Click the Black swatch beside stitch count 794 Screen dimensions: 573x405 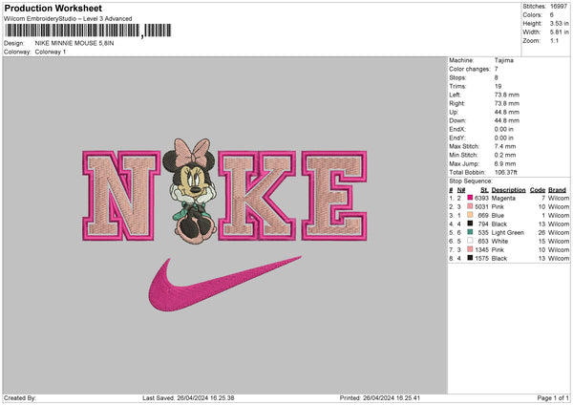click(470, 224)
